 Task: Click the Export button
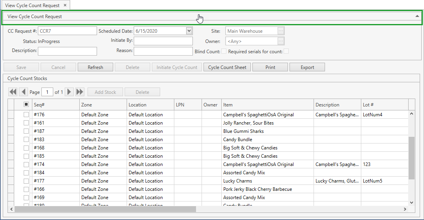[307, 67]
